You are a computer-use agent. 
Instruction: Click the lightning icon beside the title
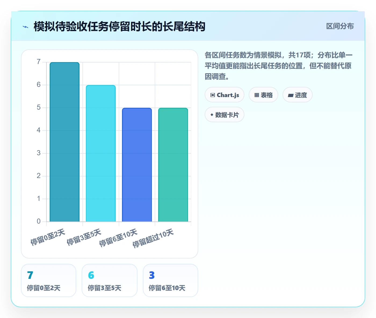pos(26,27)
